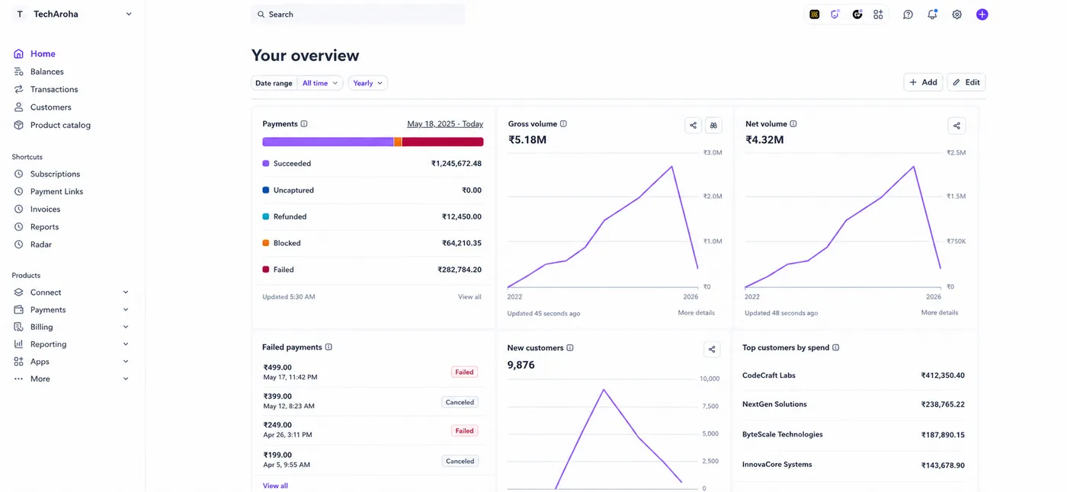The height and width of the screenshot is (492, 1067).
Task: Open the notifications bell icon
Action: [x=932, y=14]
